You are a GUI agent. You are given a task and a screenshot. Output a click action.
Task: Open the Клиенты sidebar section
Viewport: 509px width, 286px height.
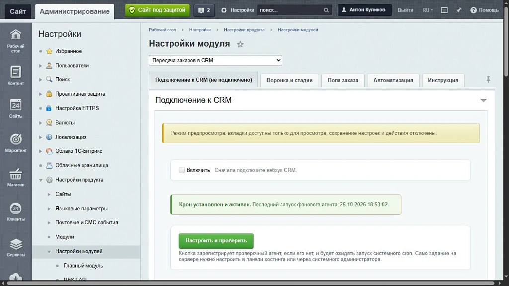(15, 212)
